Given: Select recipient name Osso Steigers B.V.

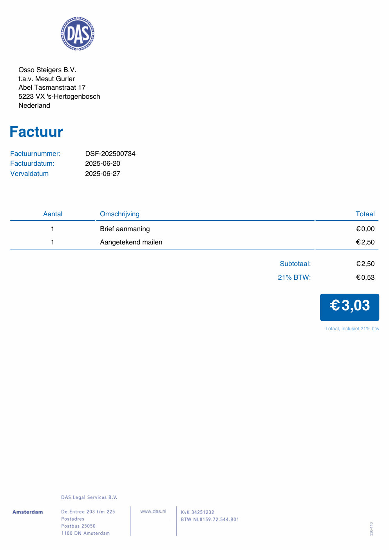Looking at the screenshot, I should coord(47,70).
